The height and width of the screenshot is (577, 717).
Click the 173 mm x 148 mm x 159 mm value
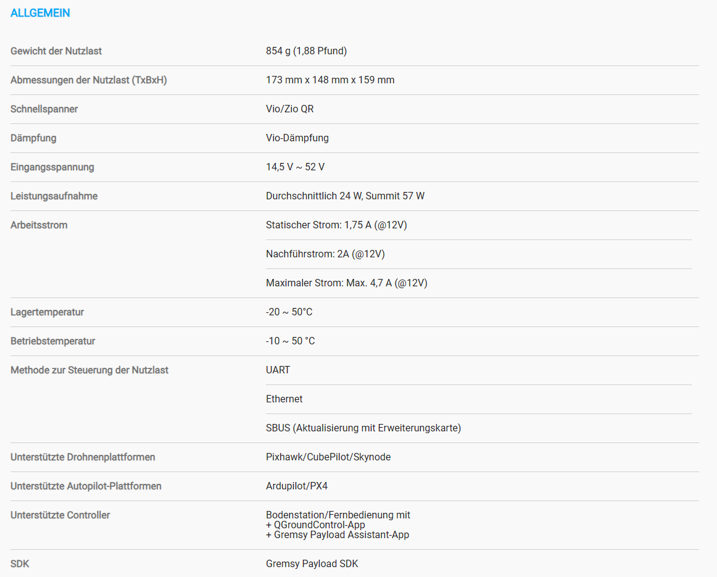click(x=330, y=80)
